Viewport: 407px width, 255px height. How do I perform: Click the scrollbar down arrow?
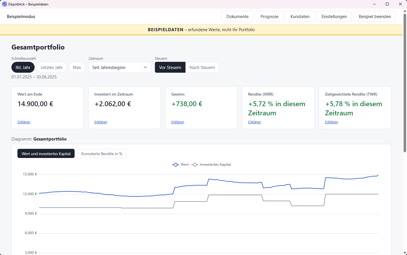click(405, 252)
